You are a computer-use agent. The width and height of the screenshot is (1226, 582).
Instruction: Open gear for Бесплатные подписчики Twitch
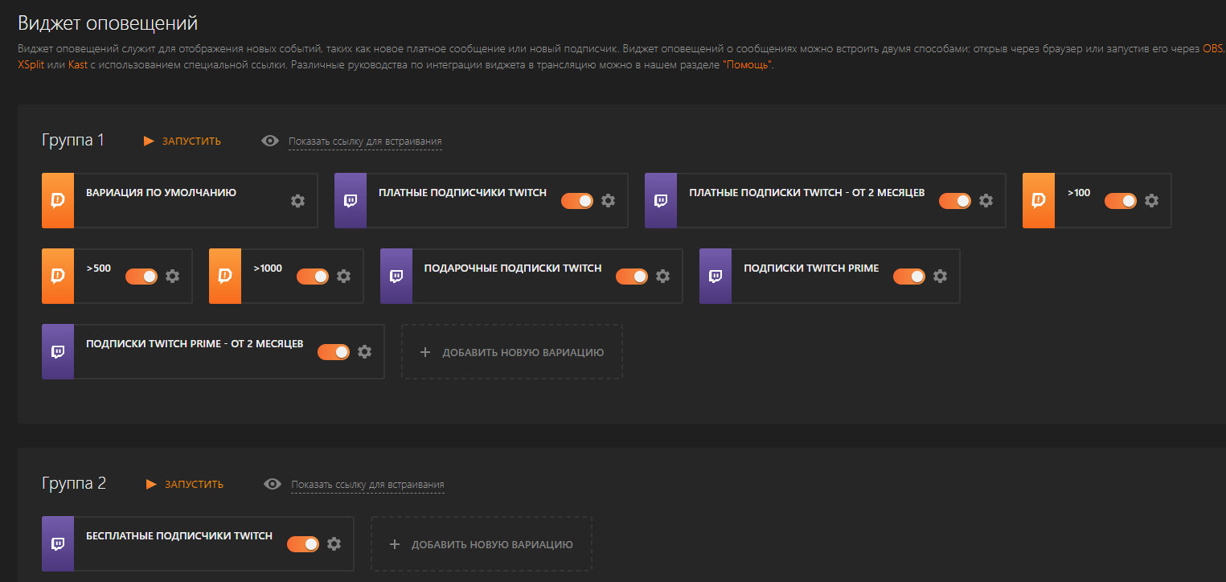(334, 544)
